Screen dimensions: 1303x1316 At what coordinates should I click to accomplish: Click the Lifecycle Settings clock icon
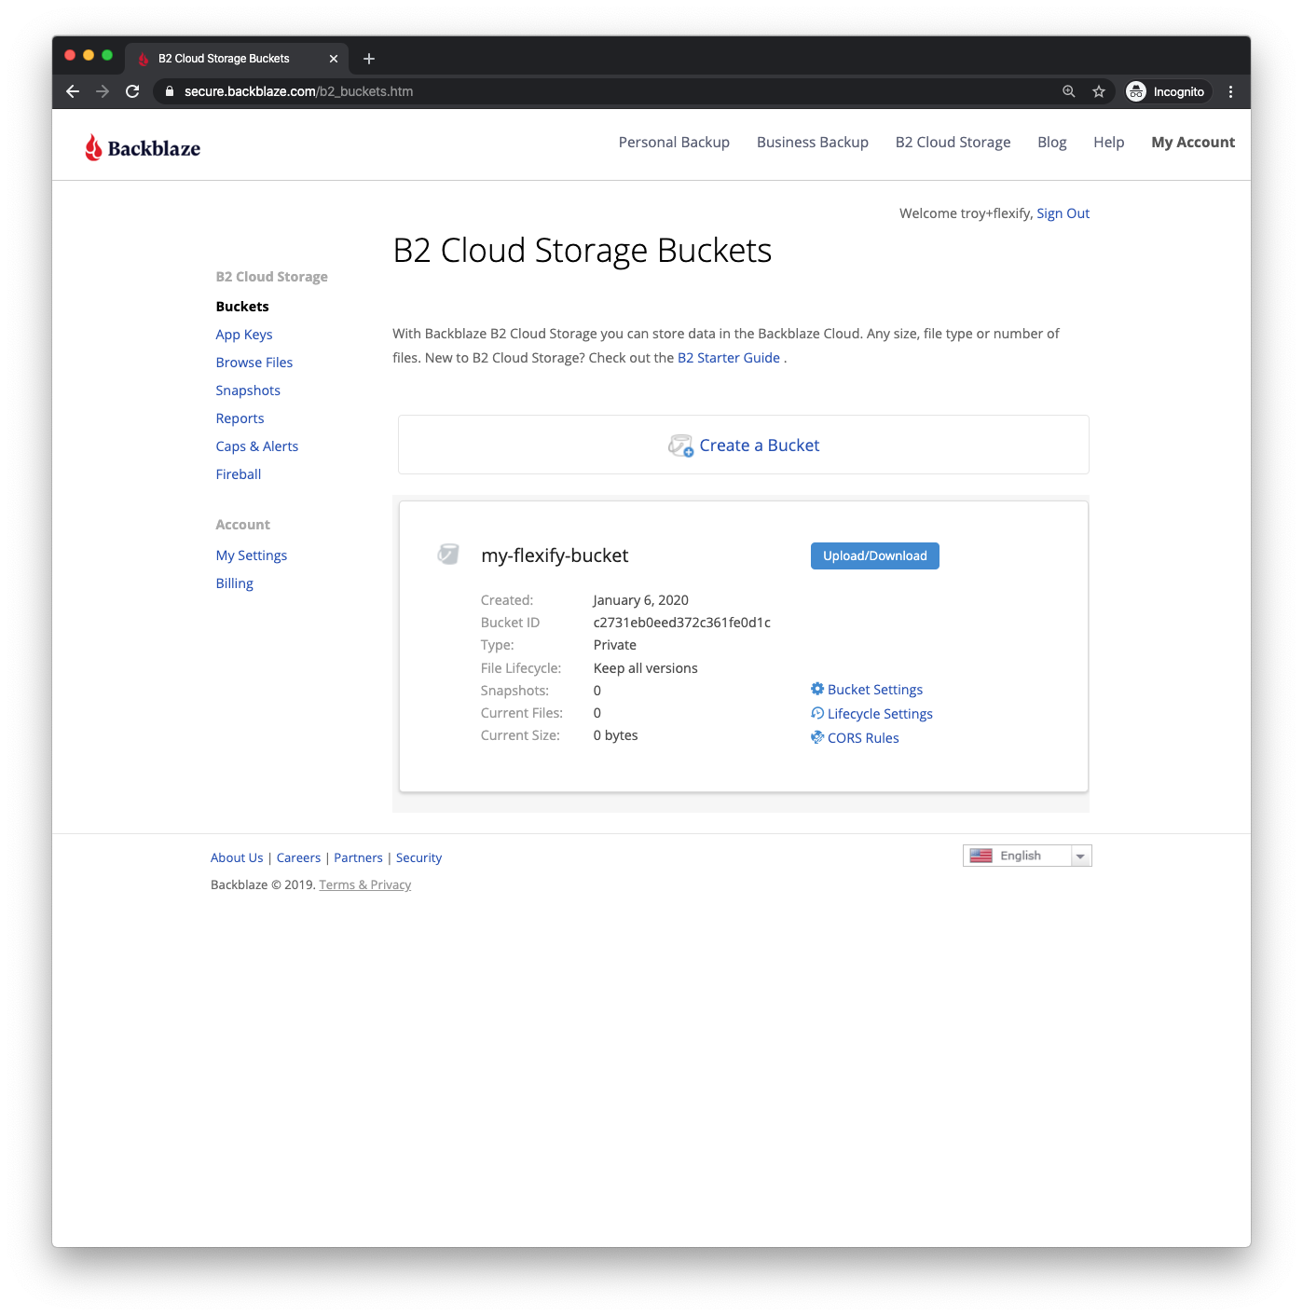[x=817, y=713]
